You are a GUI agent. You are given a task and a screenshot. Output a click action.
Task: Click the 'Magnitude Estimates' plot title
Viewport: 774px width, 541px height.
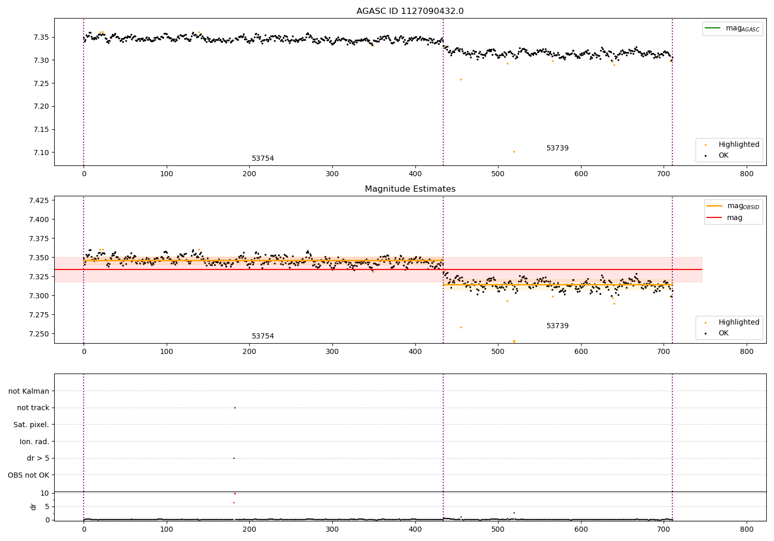(410, 189)
